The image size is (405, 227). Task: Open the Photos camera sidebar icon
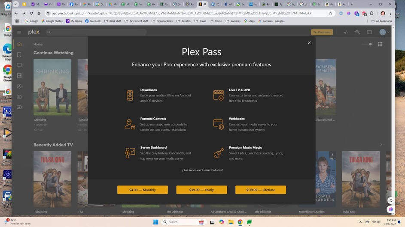[x=19, y=97]
